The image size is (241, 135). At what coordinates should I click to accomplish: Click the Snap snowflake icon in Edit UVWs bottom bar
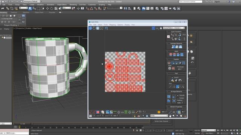click(147, 116)
